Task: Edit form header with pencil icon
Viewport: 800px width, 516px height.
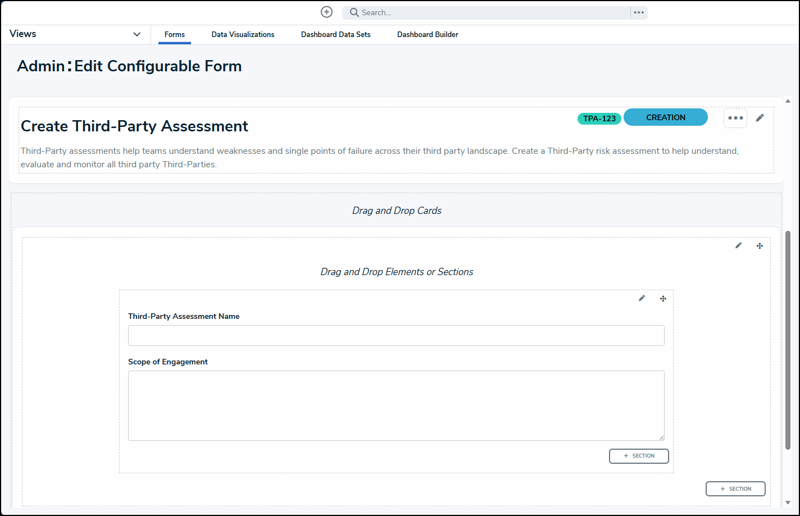Action: pos(760,118)
